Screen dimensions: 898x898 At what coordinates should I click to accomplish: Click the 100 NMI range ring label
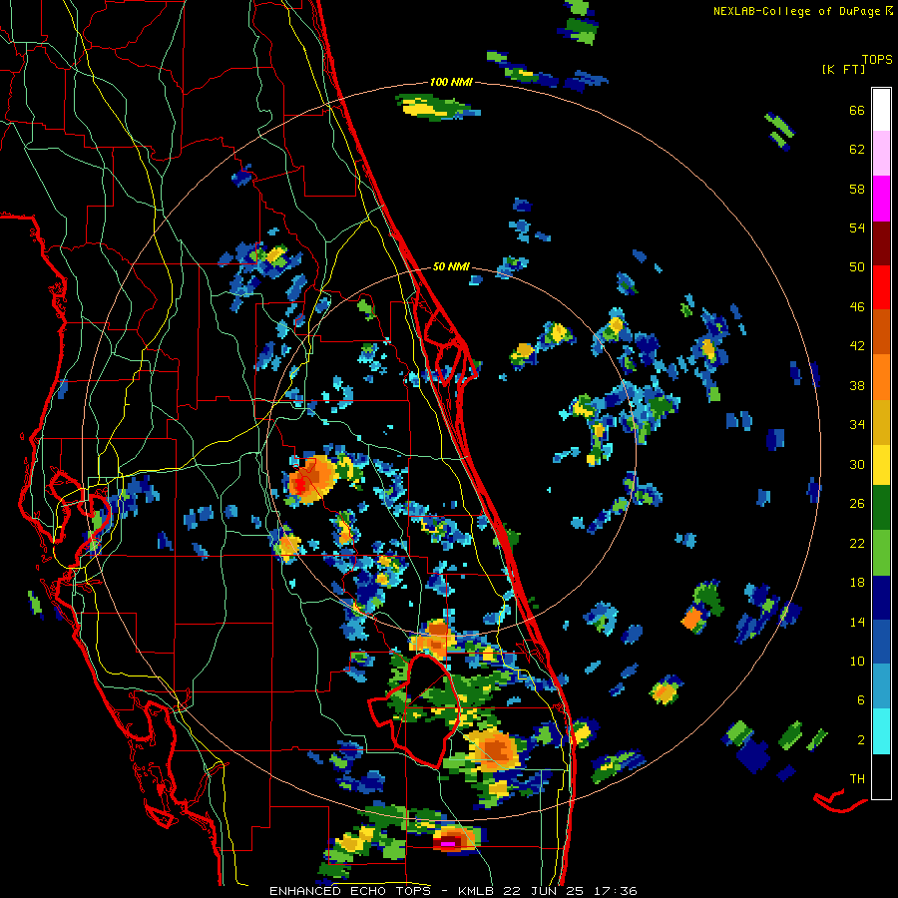(x=451, y=82)
